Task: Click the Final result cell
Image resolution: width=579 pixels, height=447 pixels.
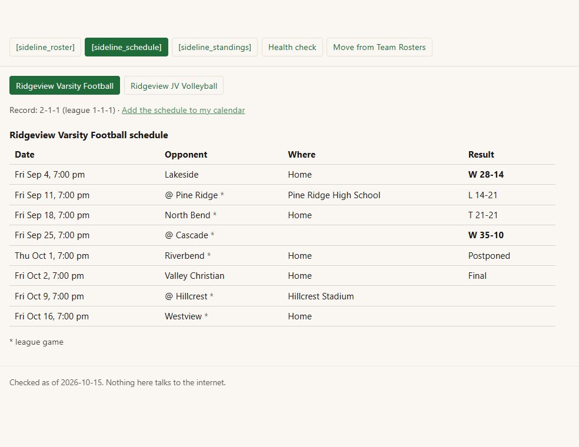Action: [x=477, y=276]
